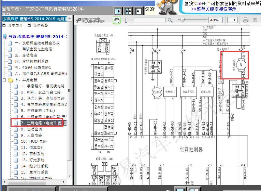Click the single right-pointing arrow panel button
Screen dimensions: 261x191
[118, 11]
